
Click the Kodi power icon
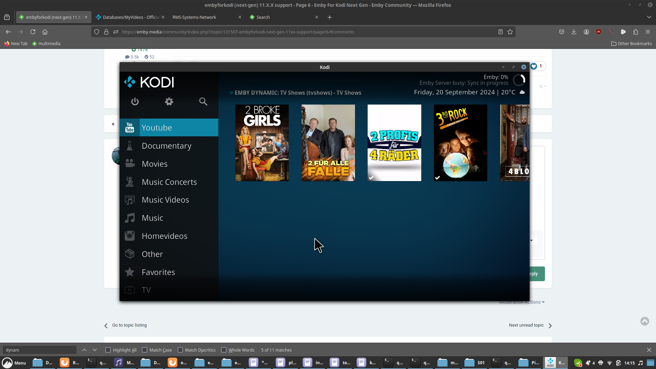135,101
